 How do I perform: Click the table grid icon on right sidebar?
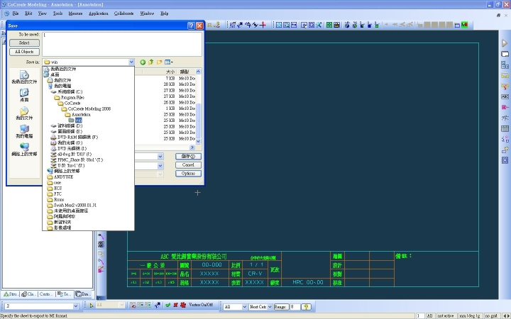click(505, 128)
